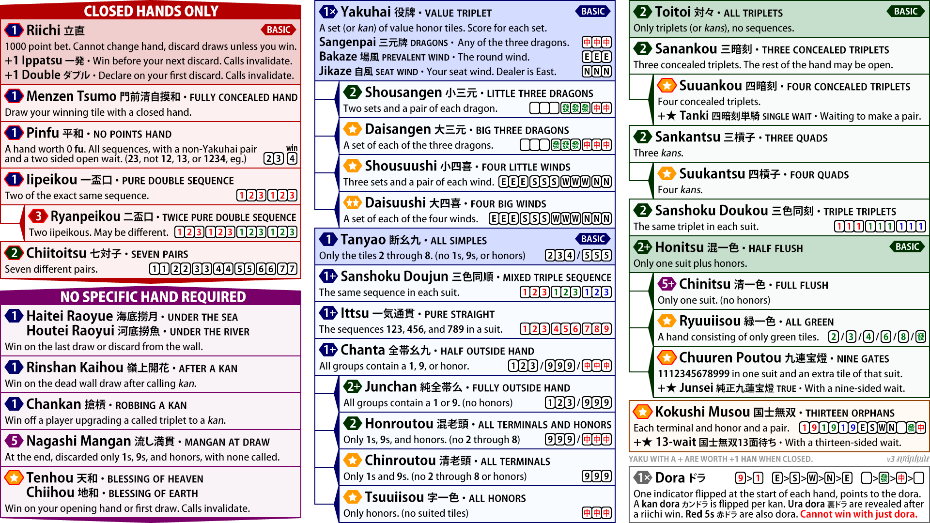Click the Daisuushi double star icon
The width and height of the screenshot is (930, 523).
[353, 202]
